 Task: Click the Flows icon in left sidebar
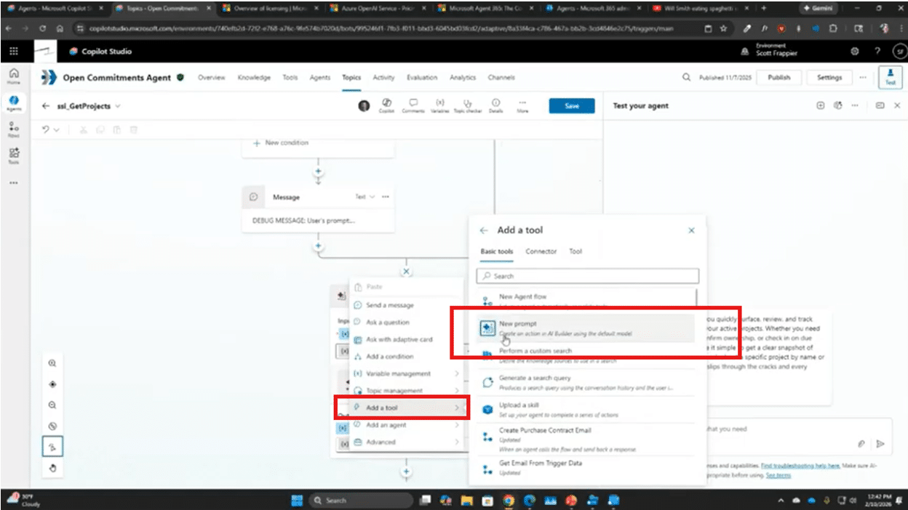click(x=14, y=129)
